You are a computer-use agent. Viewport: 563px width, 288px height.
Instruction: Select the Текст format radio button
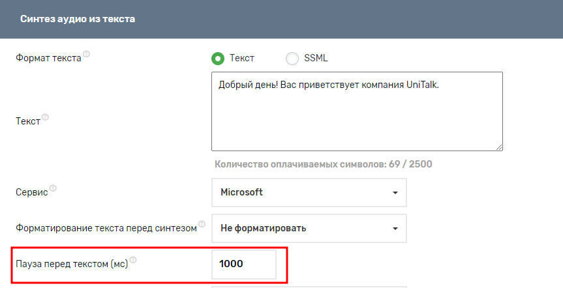tap(217, 58)
